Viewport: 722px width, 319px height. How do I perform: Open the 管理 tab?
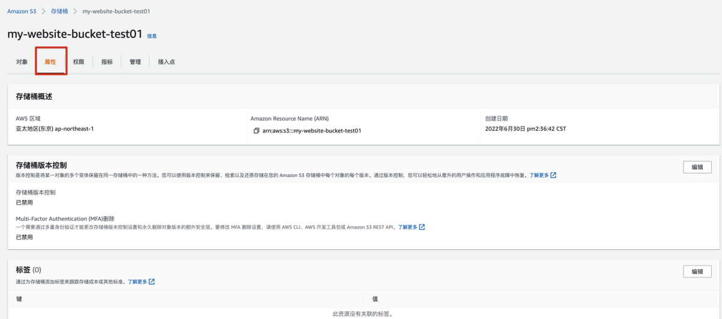point(135,62)
